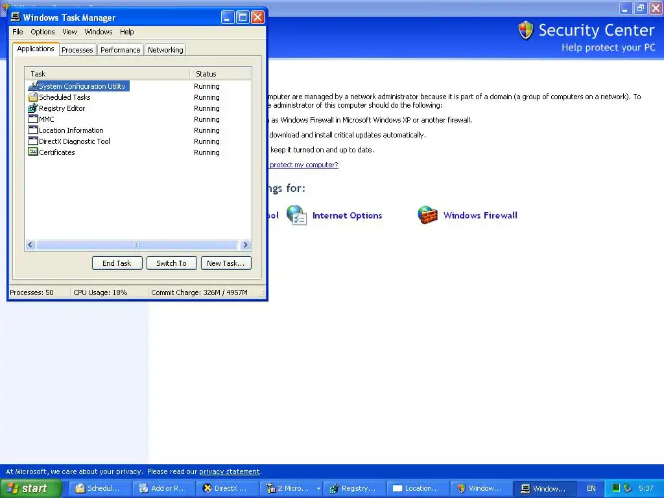Click the Registry Editor row icon

(x=33, y=108)
